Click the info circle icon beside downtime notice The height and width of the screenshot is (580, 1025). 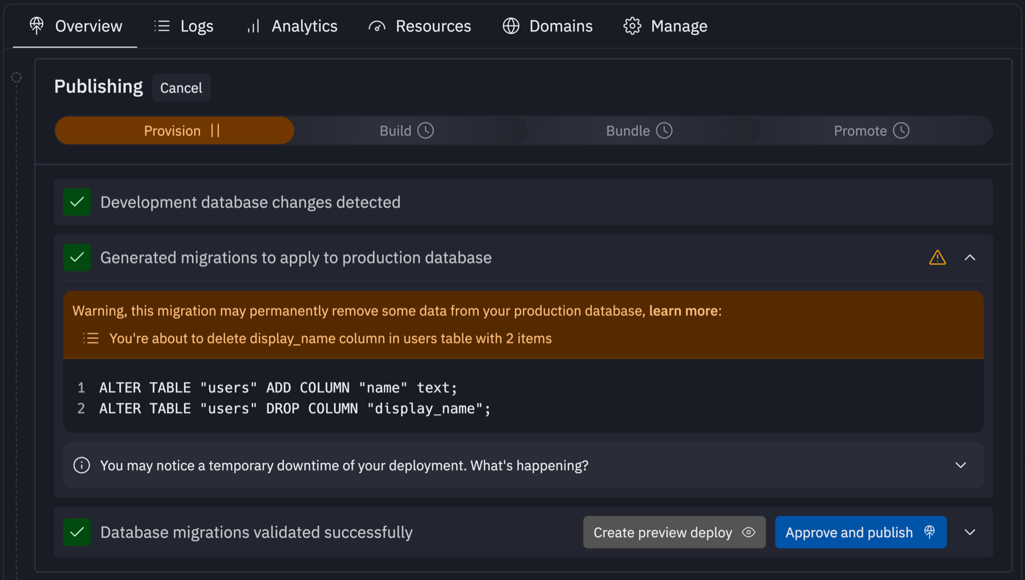pos(82,465)
